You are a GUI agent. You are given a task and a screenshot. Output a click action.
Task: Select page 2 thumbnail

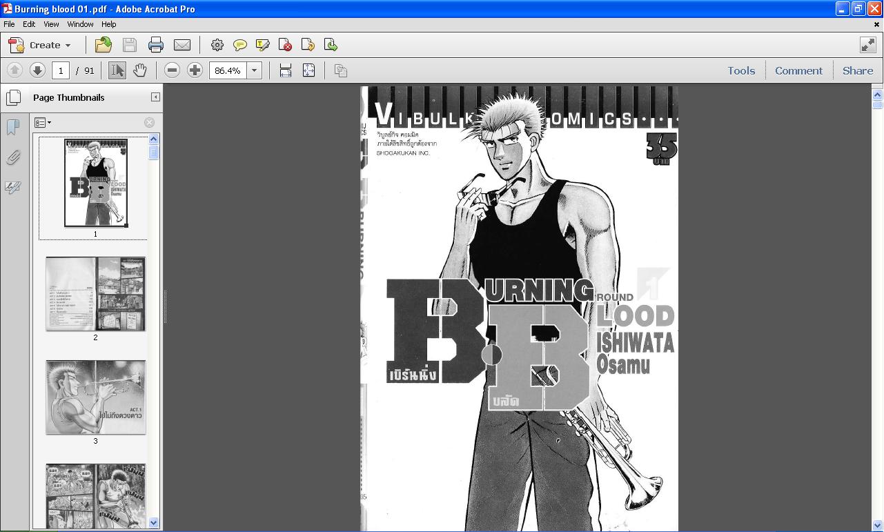pyautogui.click(x=96, y=294)
